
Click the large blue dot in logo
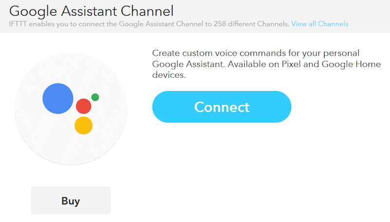click(x=58, y=99)
